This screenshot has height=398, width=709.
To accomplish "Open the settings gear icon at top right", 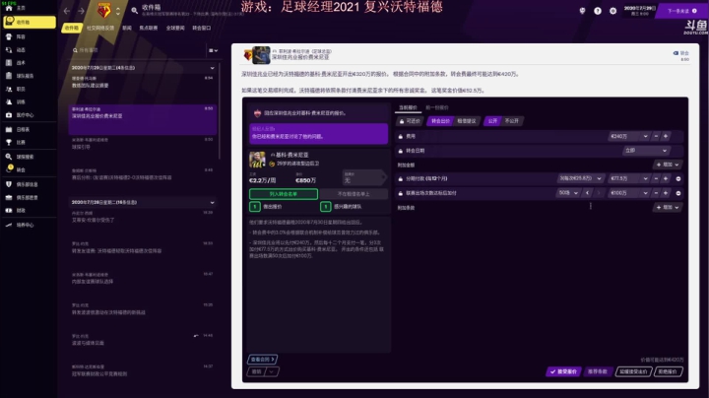I will 612,11.
